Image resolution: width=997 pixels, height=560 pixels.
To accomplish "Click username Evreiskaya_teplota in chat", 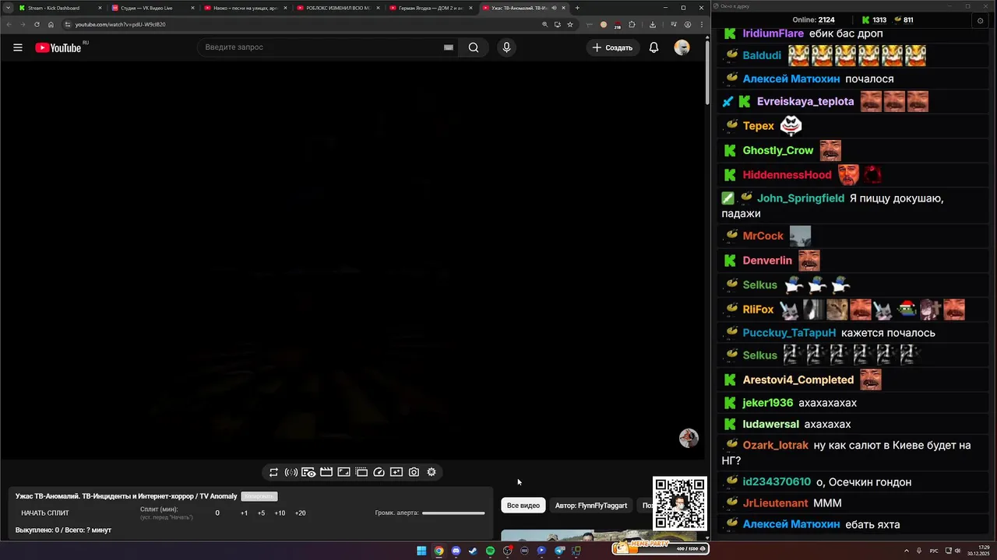I will click(x=805, y=101).
